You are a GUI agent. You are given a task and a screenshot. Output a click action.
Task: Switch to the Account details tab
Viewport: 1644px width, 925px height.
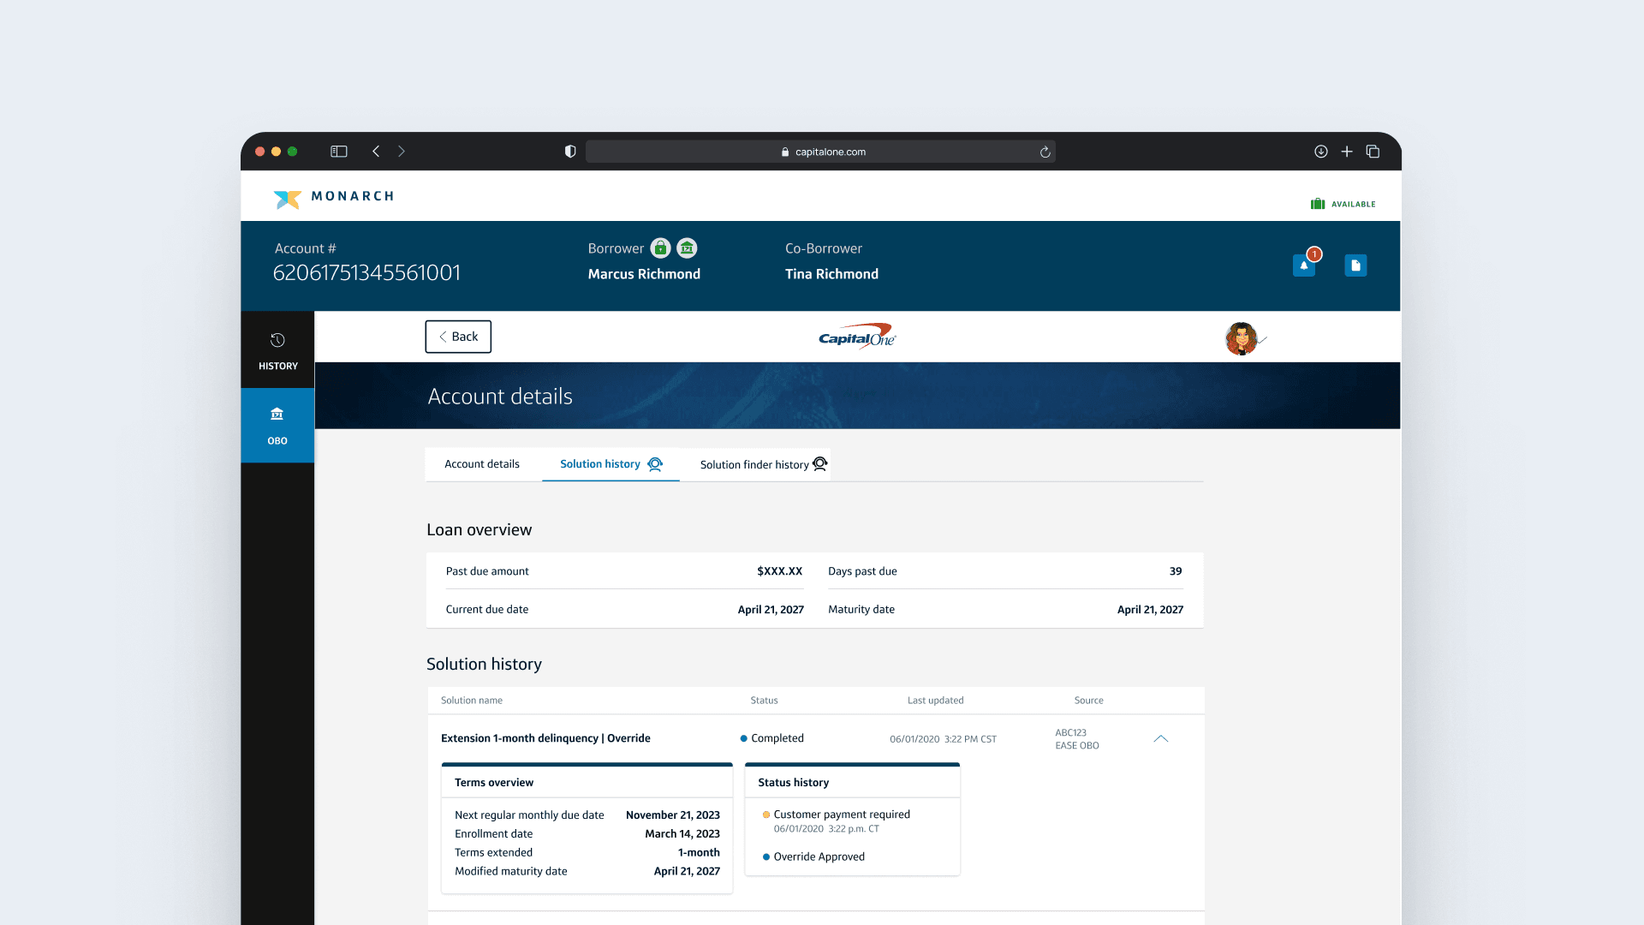pos(482,464)
